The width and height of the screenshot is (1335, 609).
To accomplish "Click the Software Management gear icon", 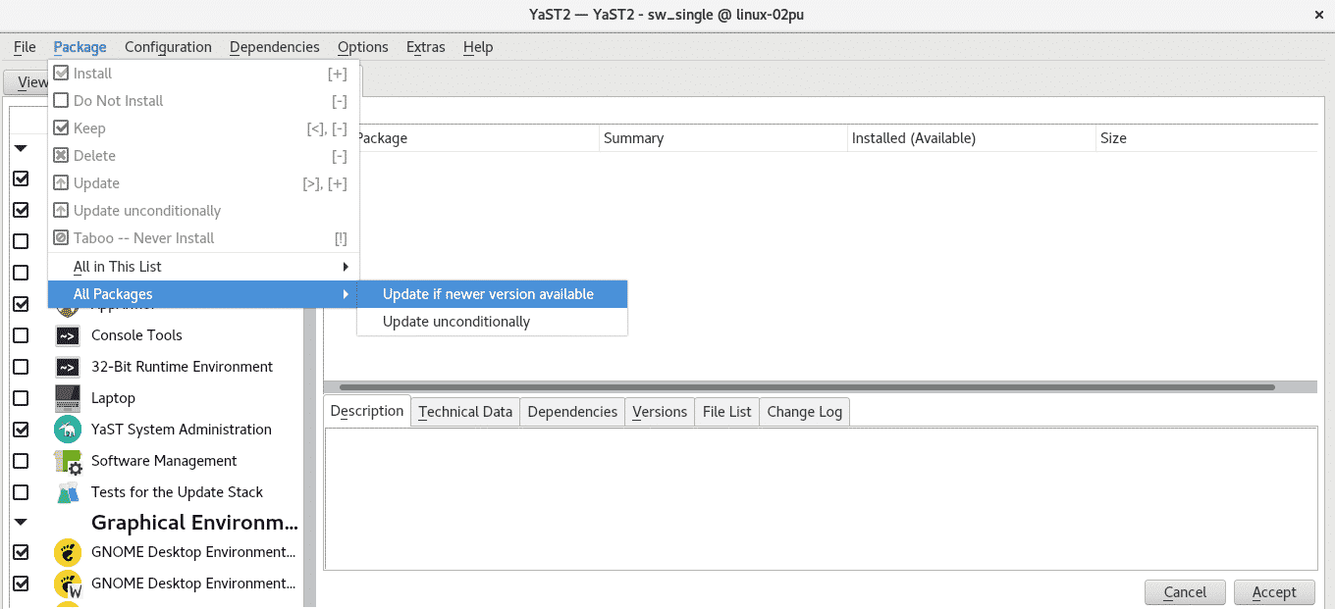I will (68, 461).
